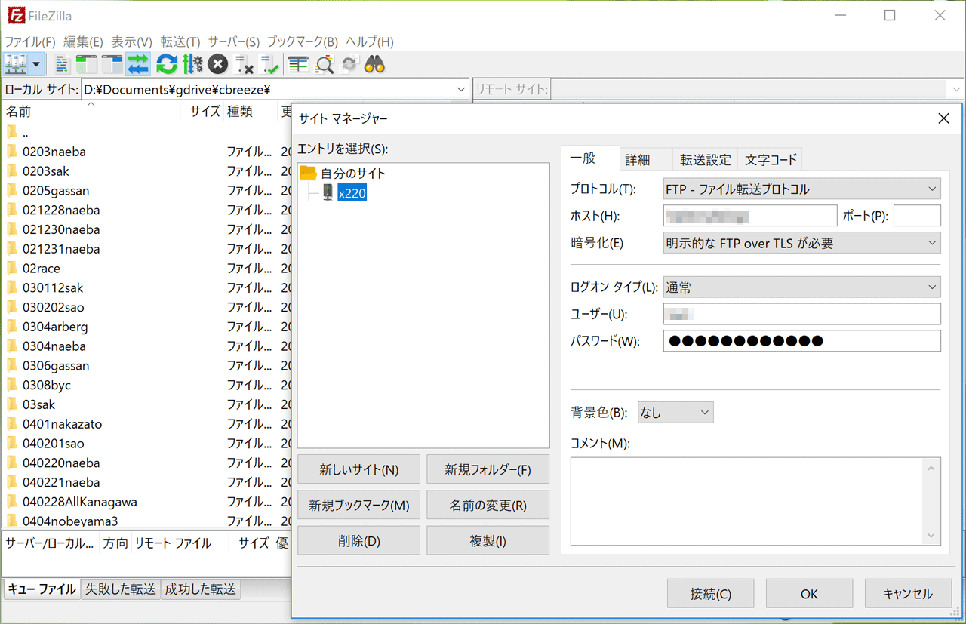The image size is (966, 624).
Task: Click the 接続(C) connect button
Action: tap(710, 594)
